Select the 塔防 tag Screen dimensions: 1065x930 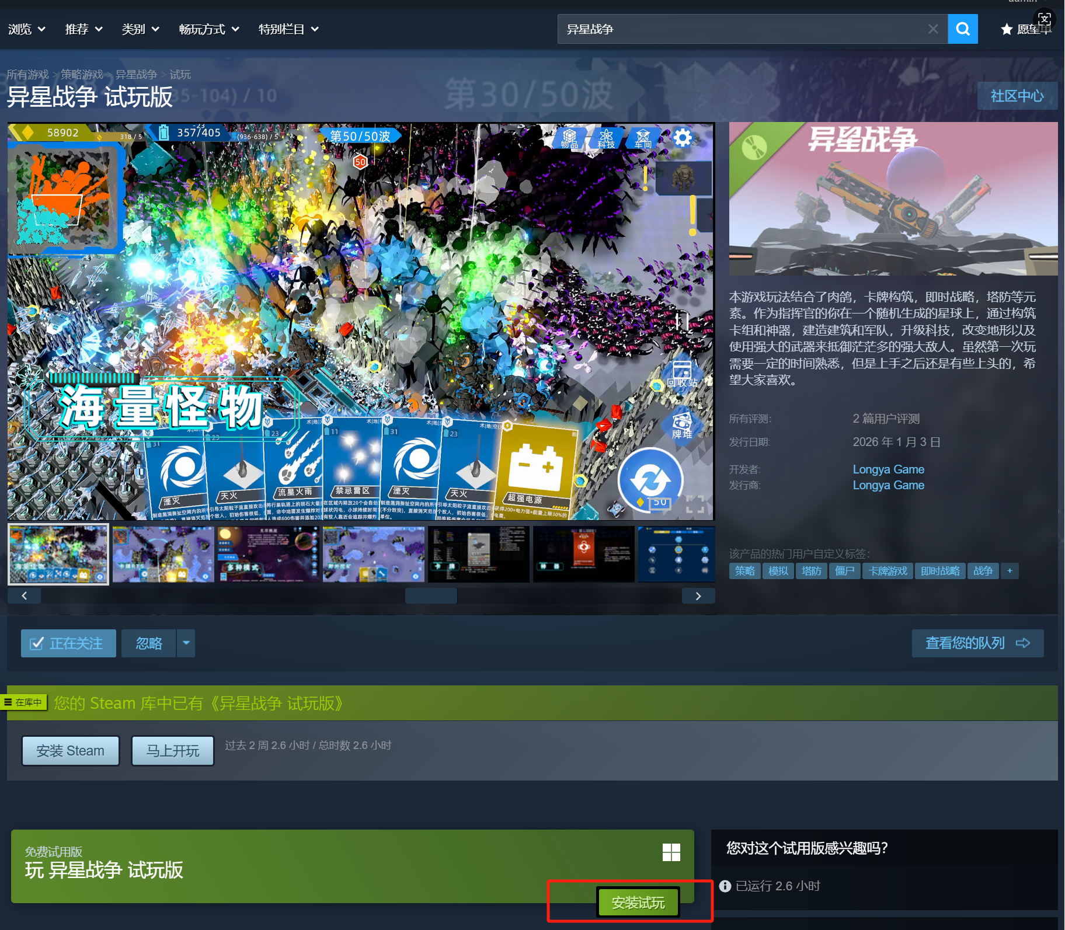[811, 571]
